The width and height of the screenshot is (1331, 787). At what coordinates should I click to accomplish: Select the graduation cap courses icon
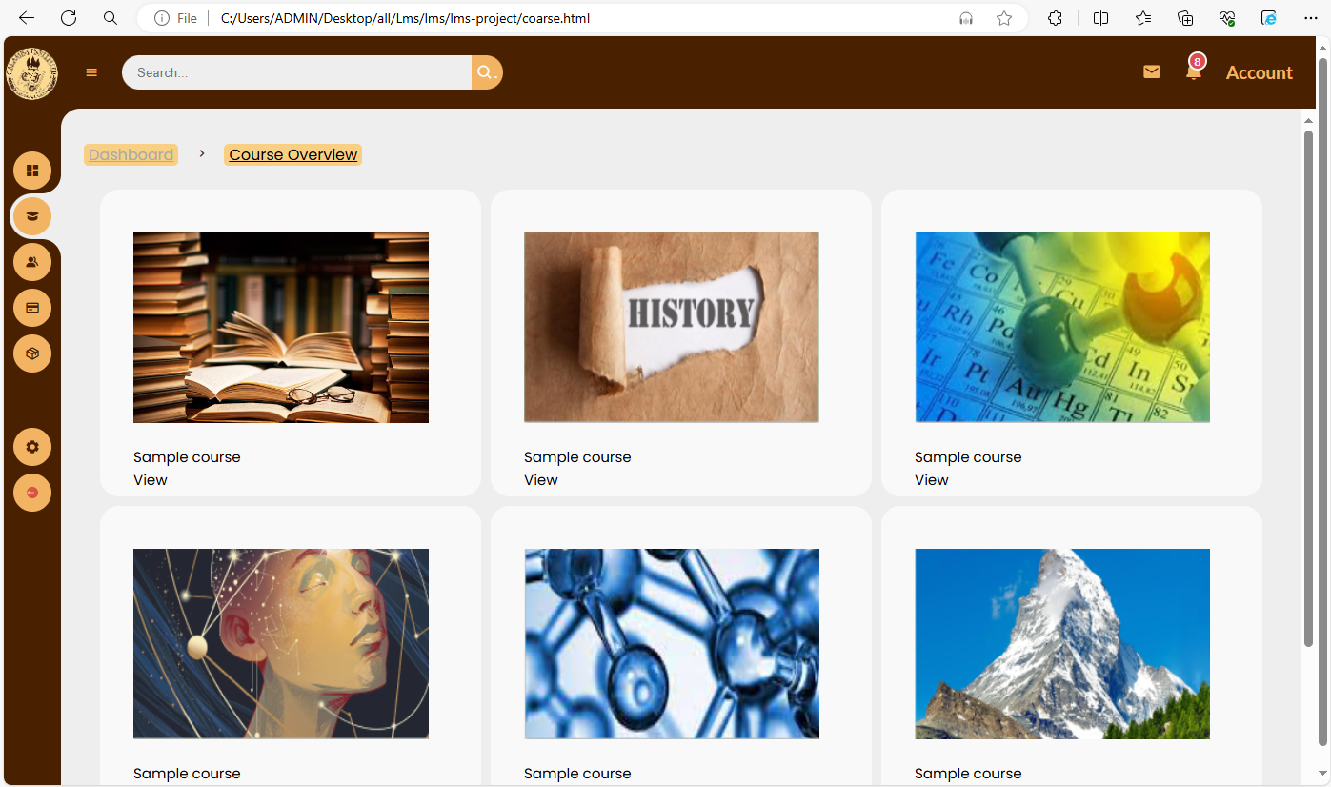[x=32, y=216]
